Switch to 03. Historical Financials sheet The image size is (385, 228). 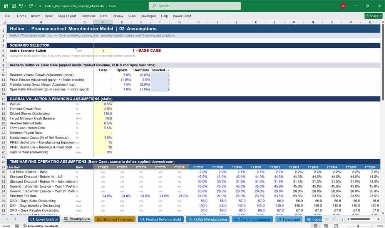[115, 219]
